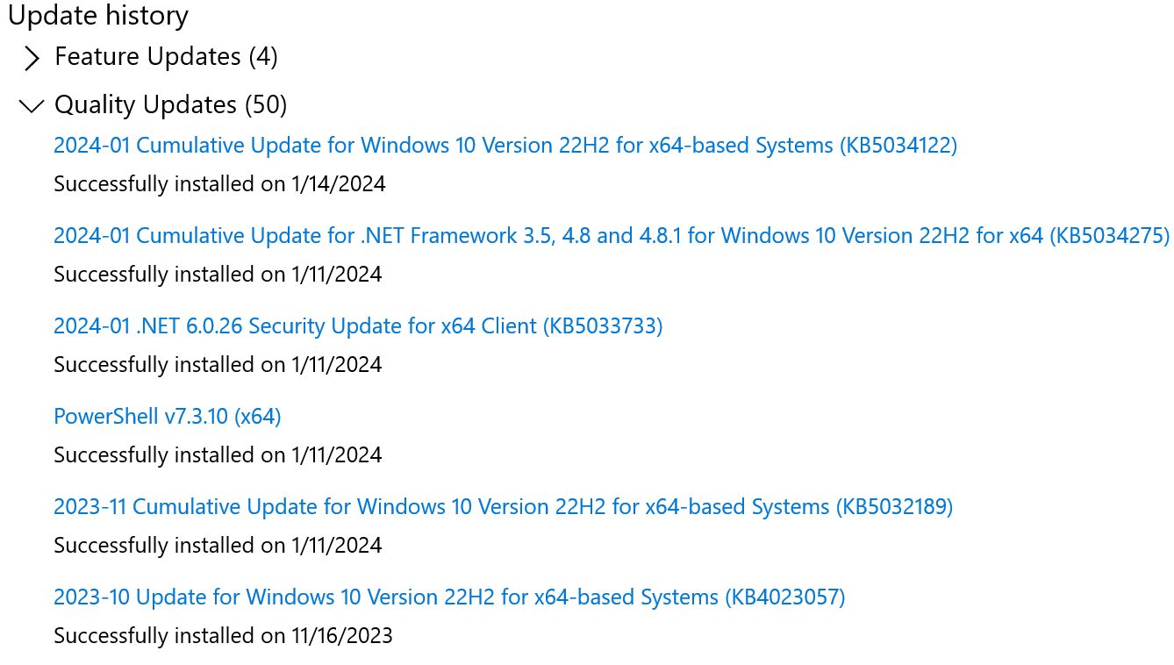
Task: Click install status below KB5033733 security update
Action: coord(218,364)
